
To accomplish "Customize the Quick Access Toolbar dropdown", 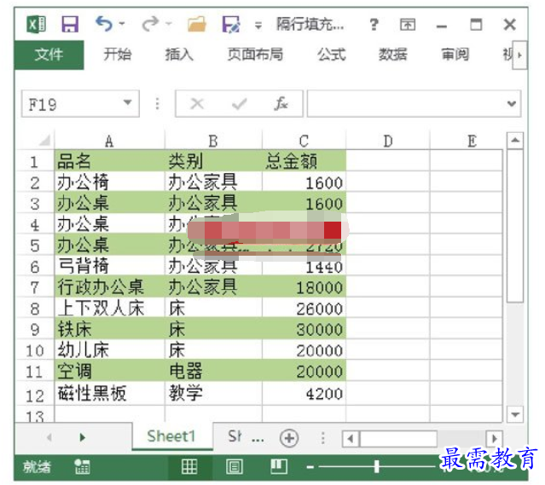I will tap(258, 26).
